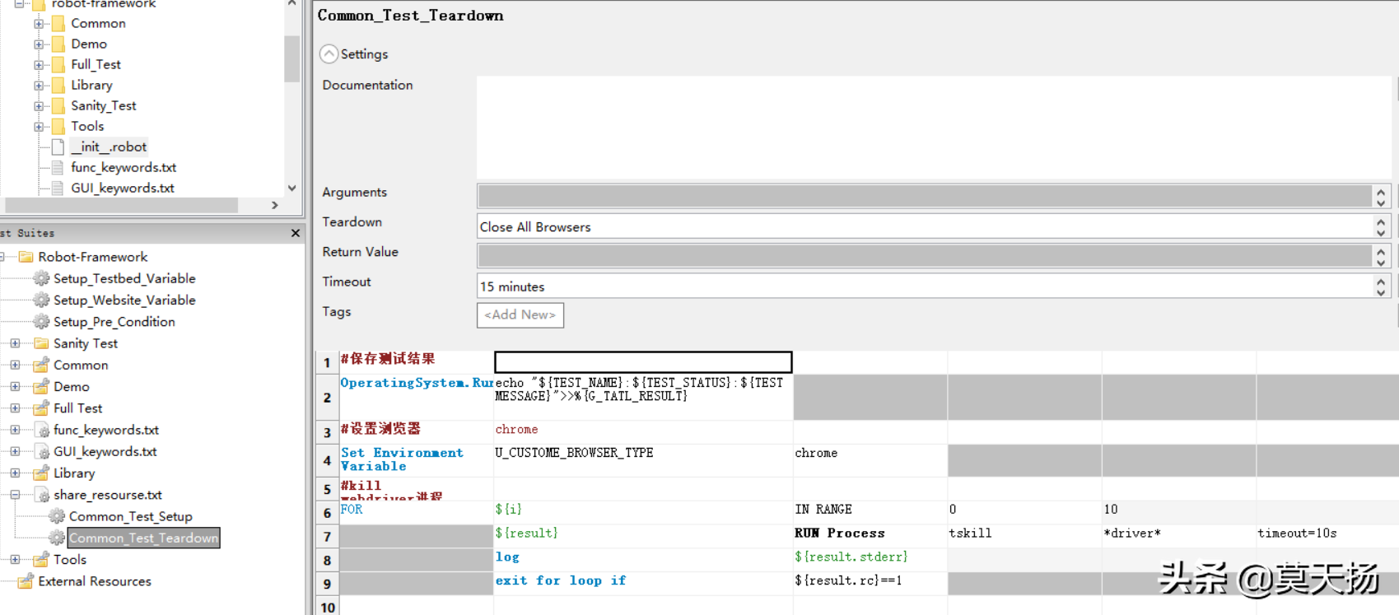1399x615 pixels.
Task: Click the Full Test suite icon
Action: [x=41, y=408]
